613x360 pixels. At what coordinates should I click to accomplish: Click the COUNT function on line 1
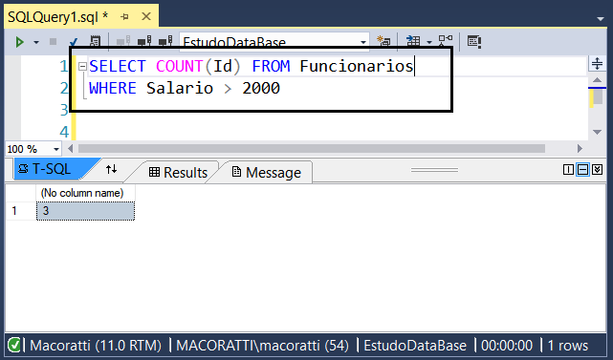click(x=179, y=67)
